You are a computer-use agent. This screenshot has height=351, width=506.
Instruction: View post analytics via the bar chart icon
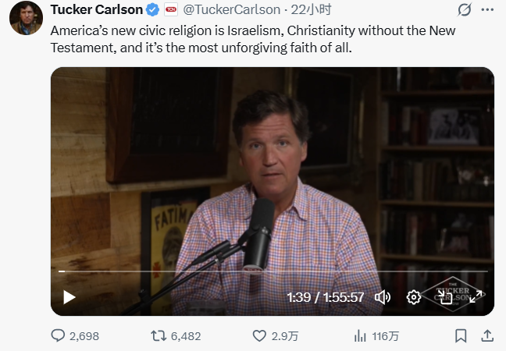point(360,336)
